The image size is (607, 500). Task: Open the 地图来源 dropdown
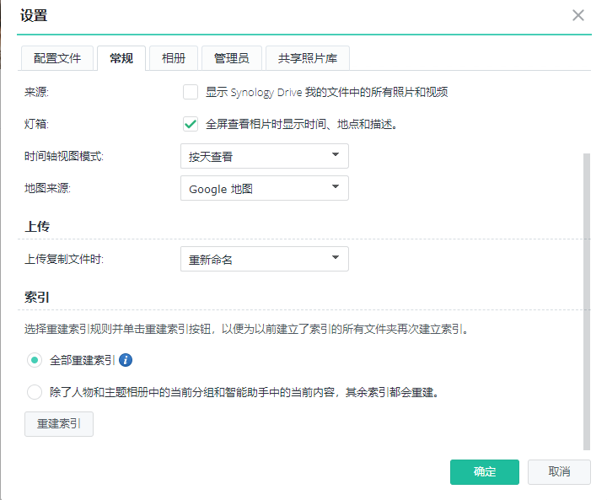point(265,188)
